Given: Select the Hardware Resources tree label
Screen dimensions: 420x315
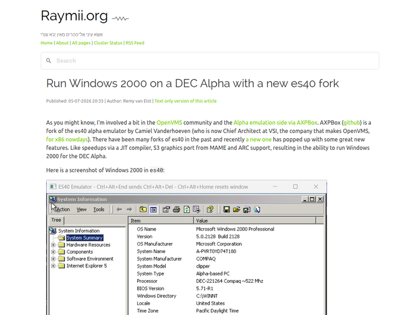Looking at the screenshot, I should [x=89, y=244].
